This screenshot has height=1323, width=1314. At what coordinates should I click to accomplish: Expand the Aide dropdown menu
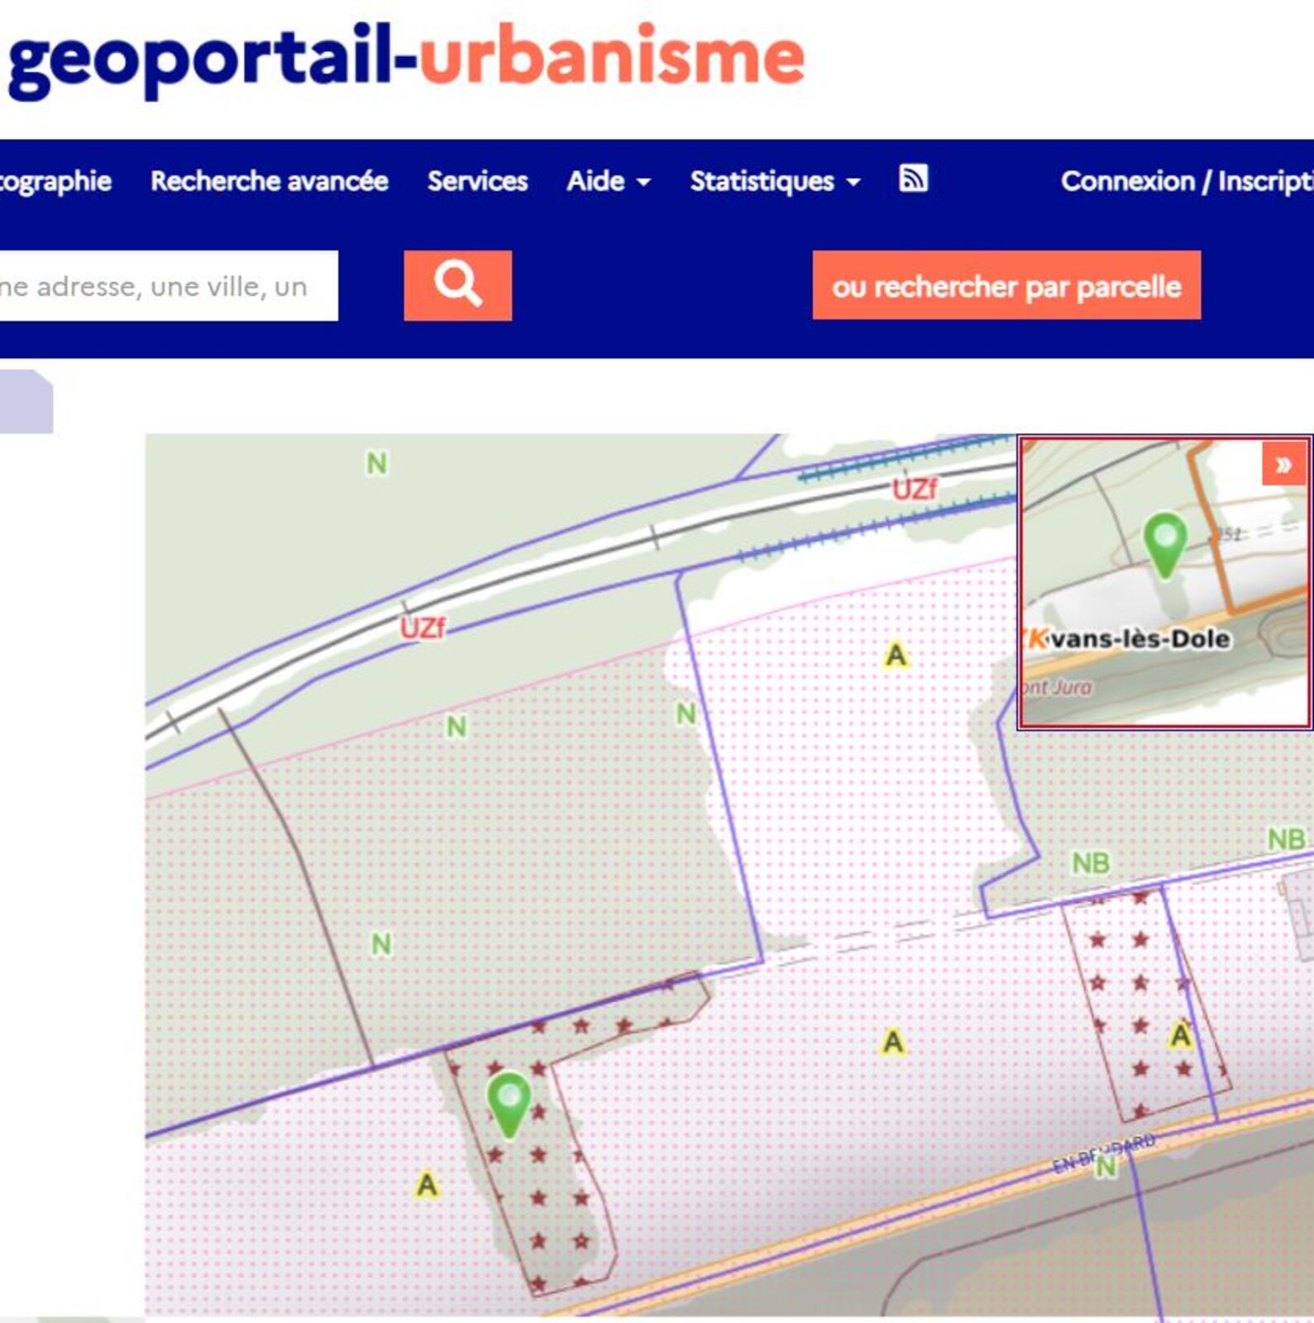pyautogui.click(x=608, y=181)
